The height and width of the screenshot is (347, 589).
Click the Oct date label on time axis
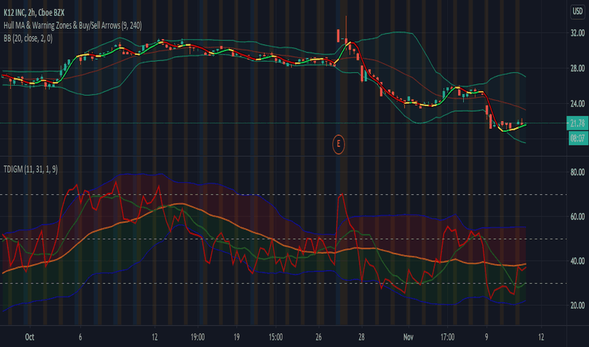click(x=30, y=337)
